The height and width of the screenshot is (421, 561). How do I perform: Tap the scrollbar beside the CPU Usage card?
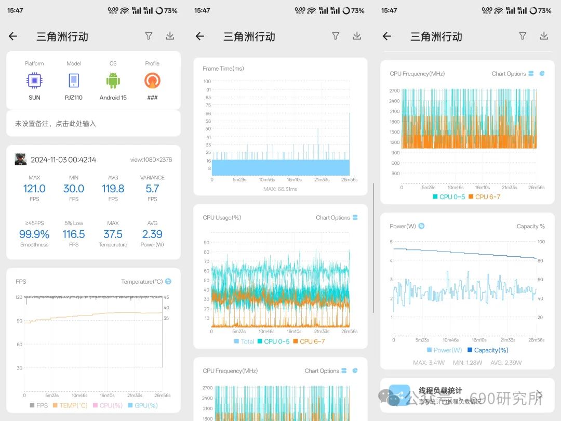373,248
